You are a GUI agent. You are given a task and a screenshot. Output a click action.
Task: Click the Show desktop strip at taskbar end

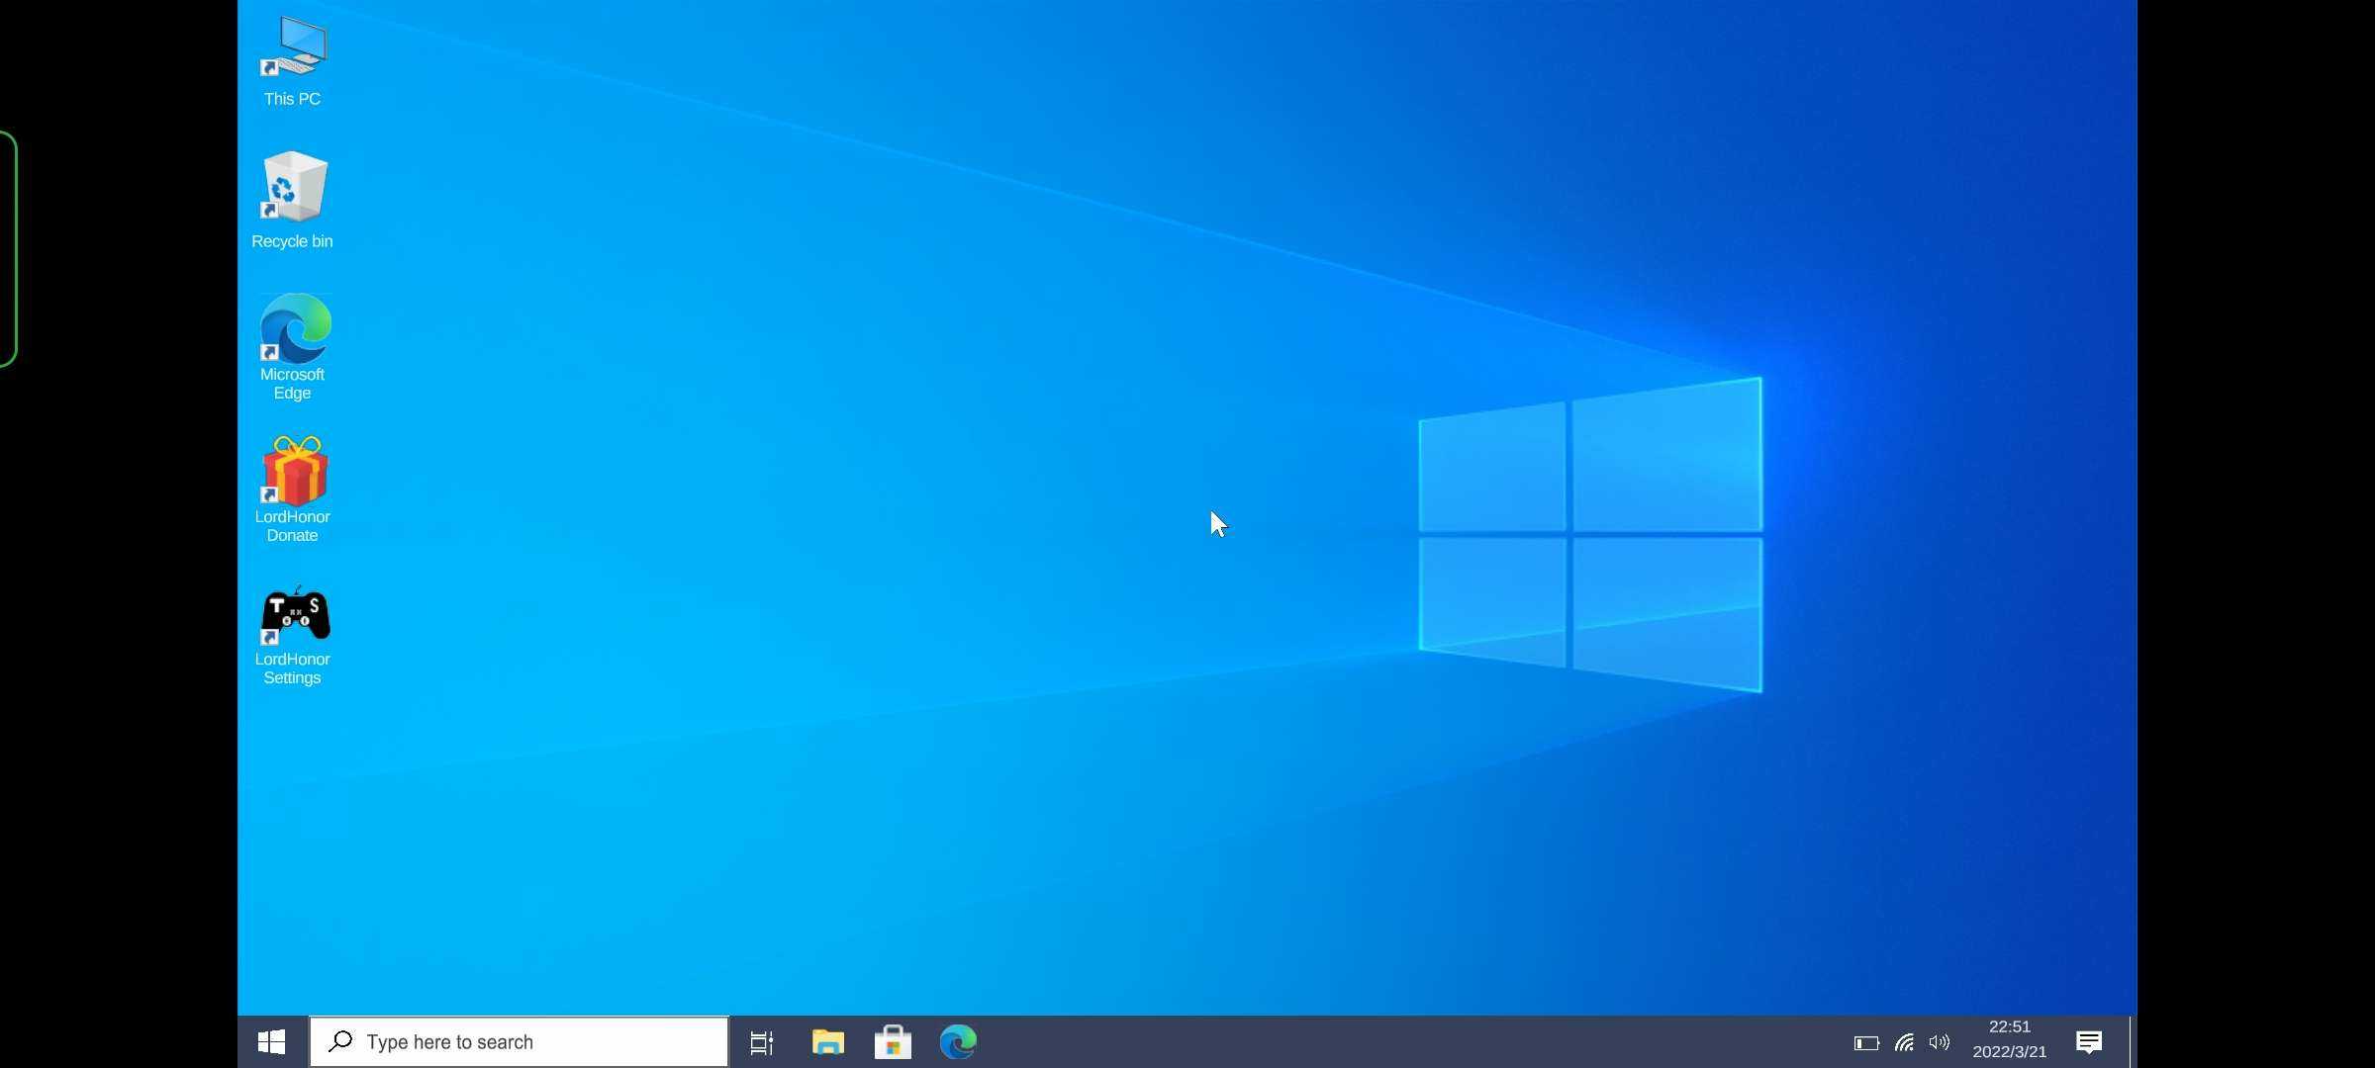coord(2133,1041)
